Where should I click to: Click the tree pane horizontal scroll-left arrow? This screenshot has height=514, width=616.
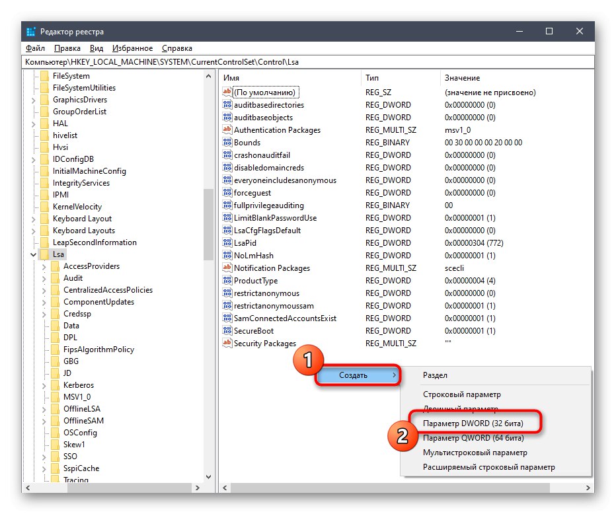click(28, 488)
